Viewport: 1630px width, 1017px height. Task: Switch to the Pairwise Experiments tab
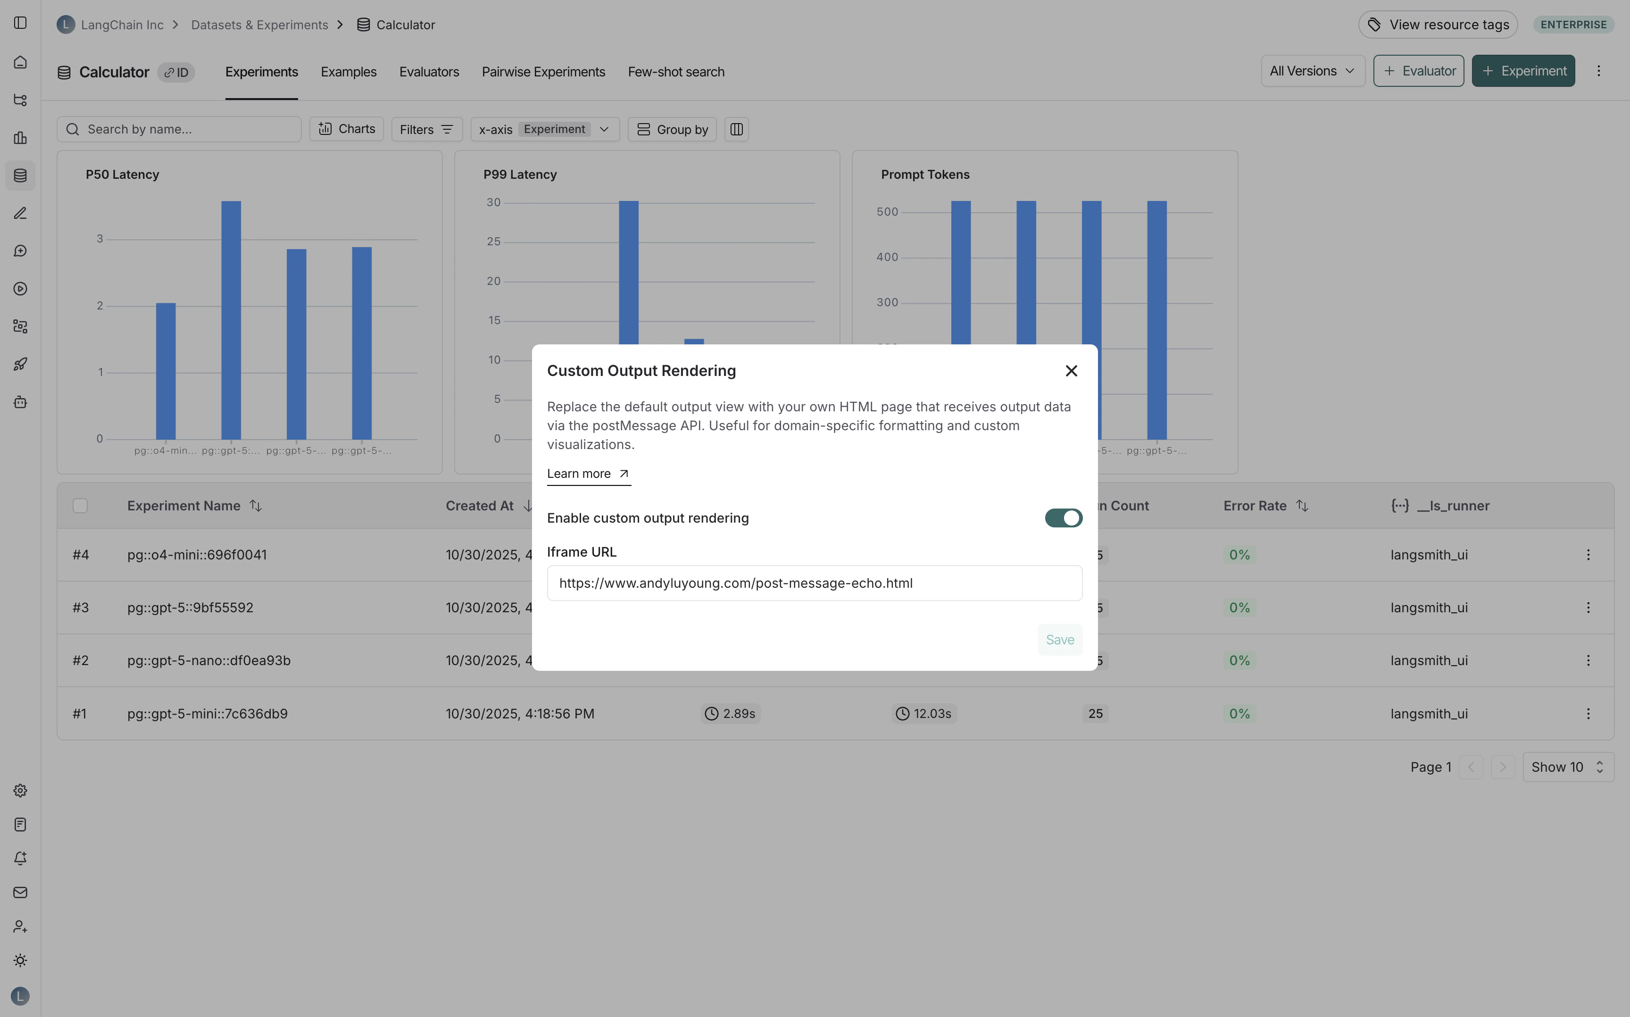tap(543, 72)
